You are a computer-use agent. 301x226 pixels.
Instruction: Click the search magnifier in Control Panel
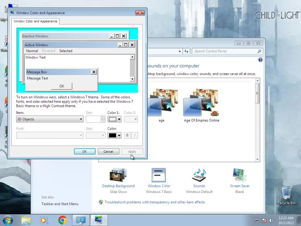coord(259,51)
